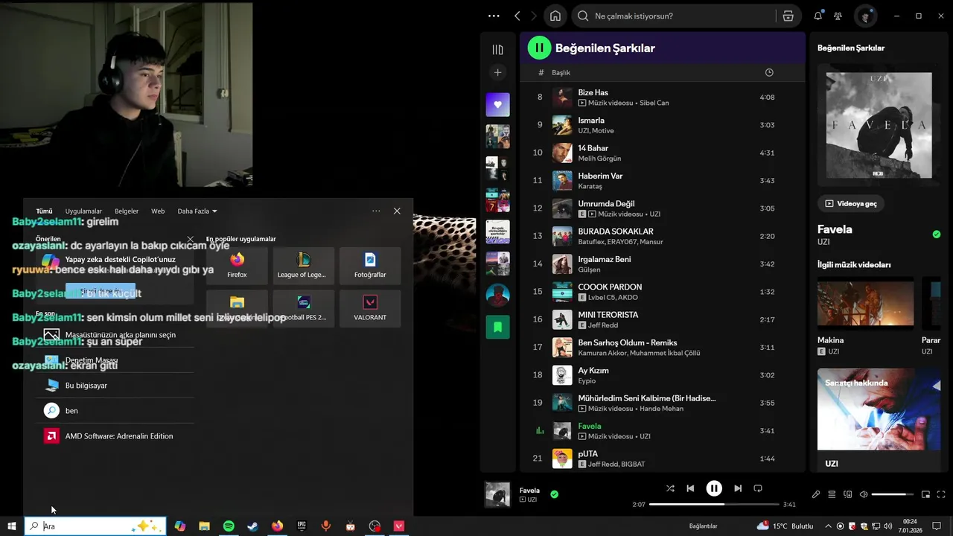The image size is (953, 536).
Task: Open Epic Games Launcher from taskbar
Action: tap(302, 526)
